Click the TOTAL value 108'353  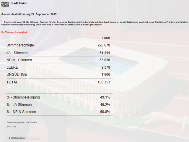(104, 82)
